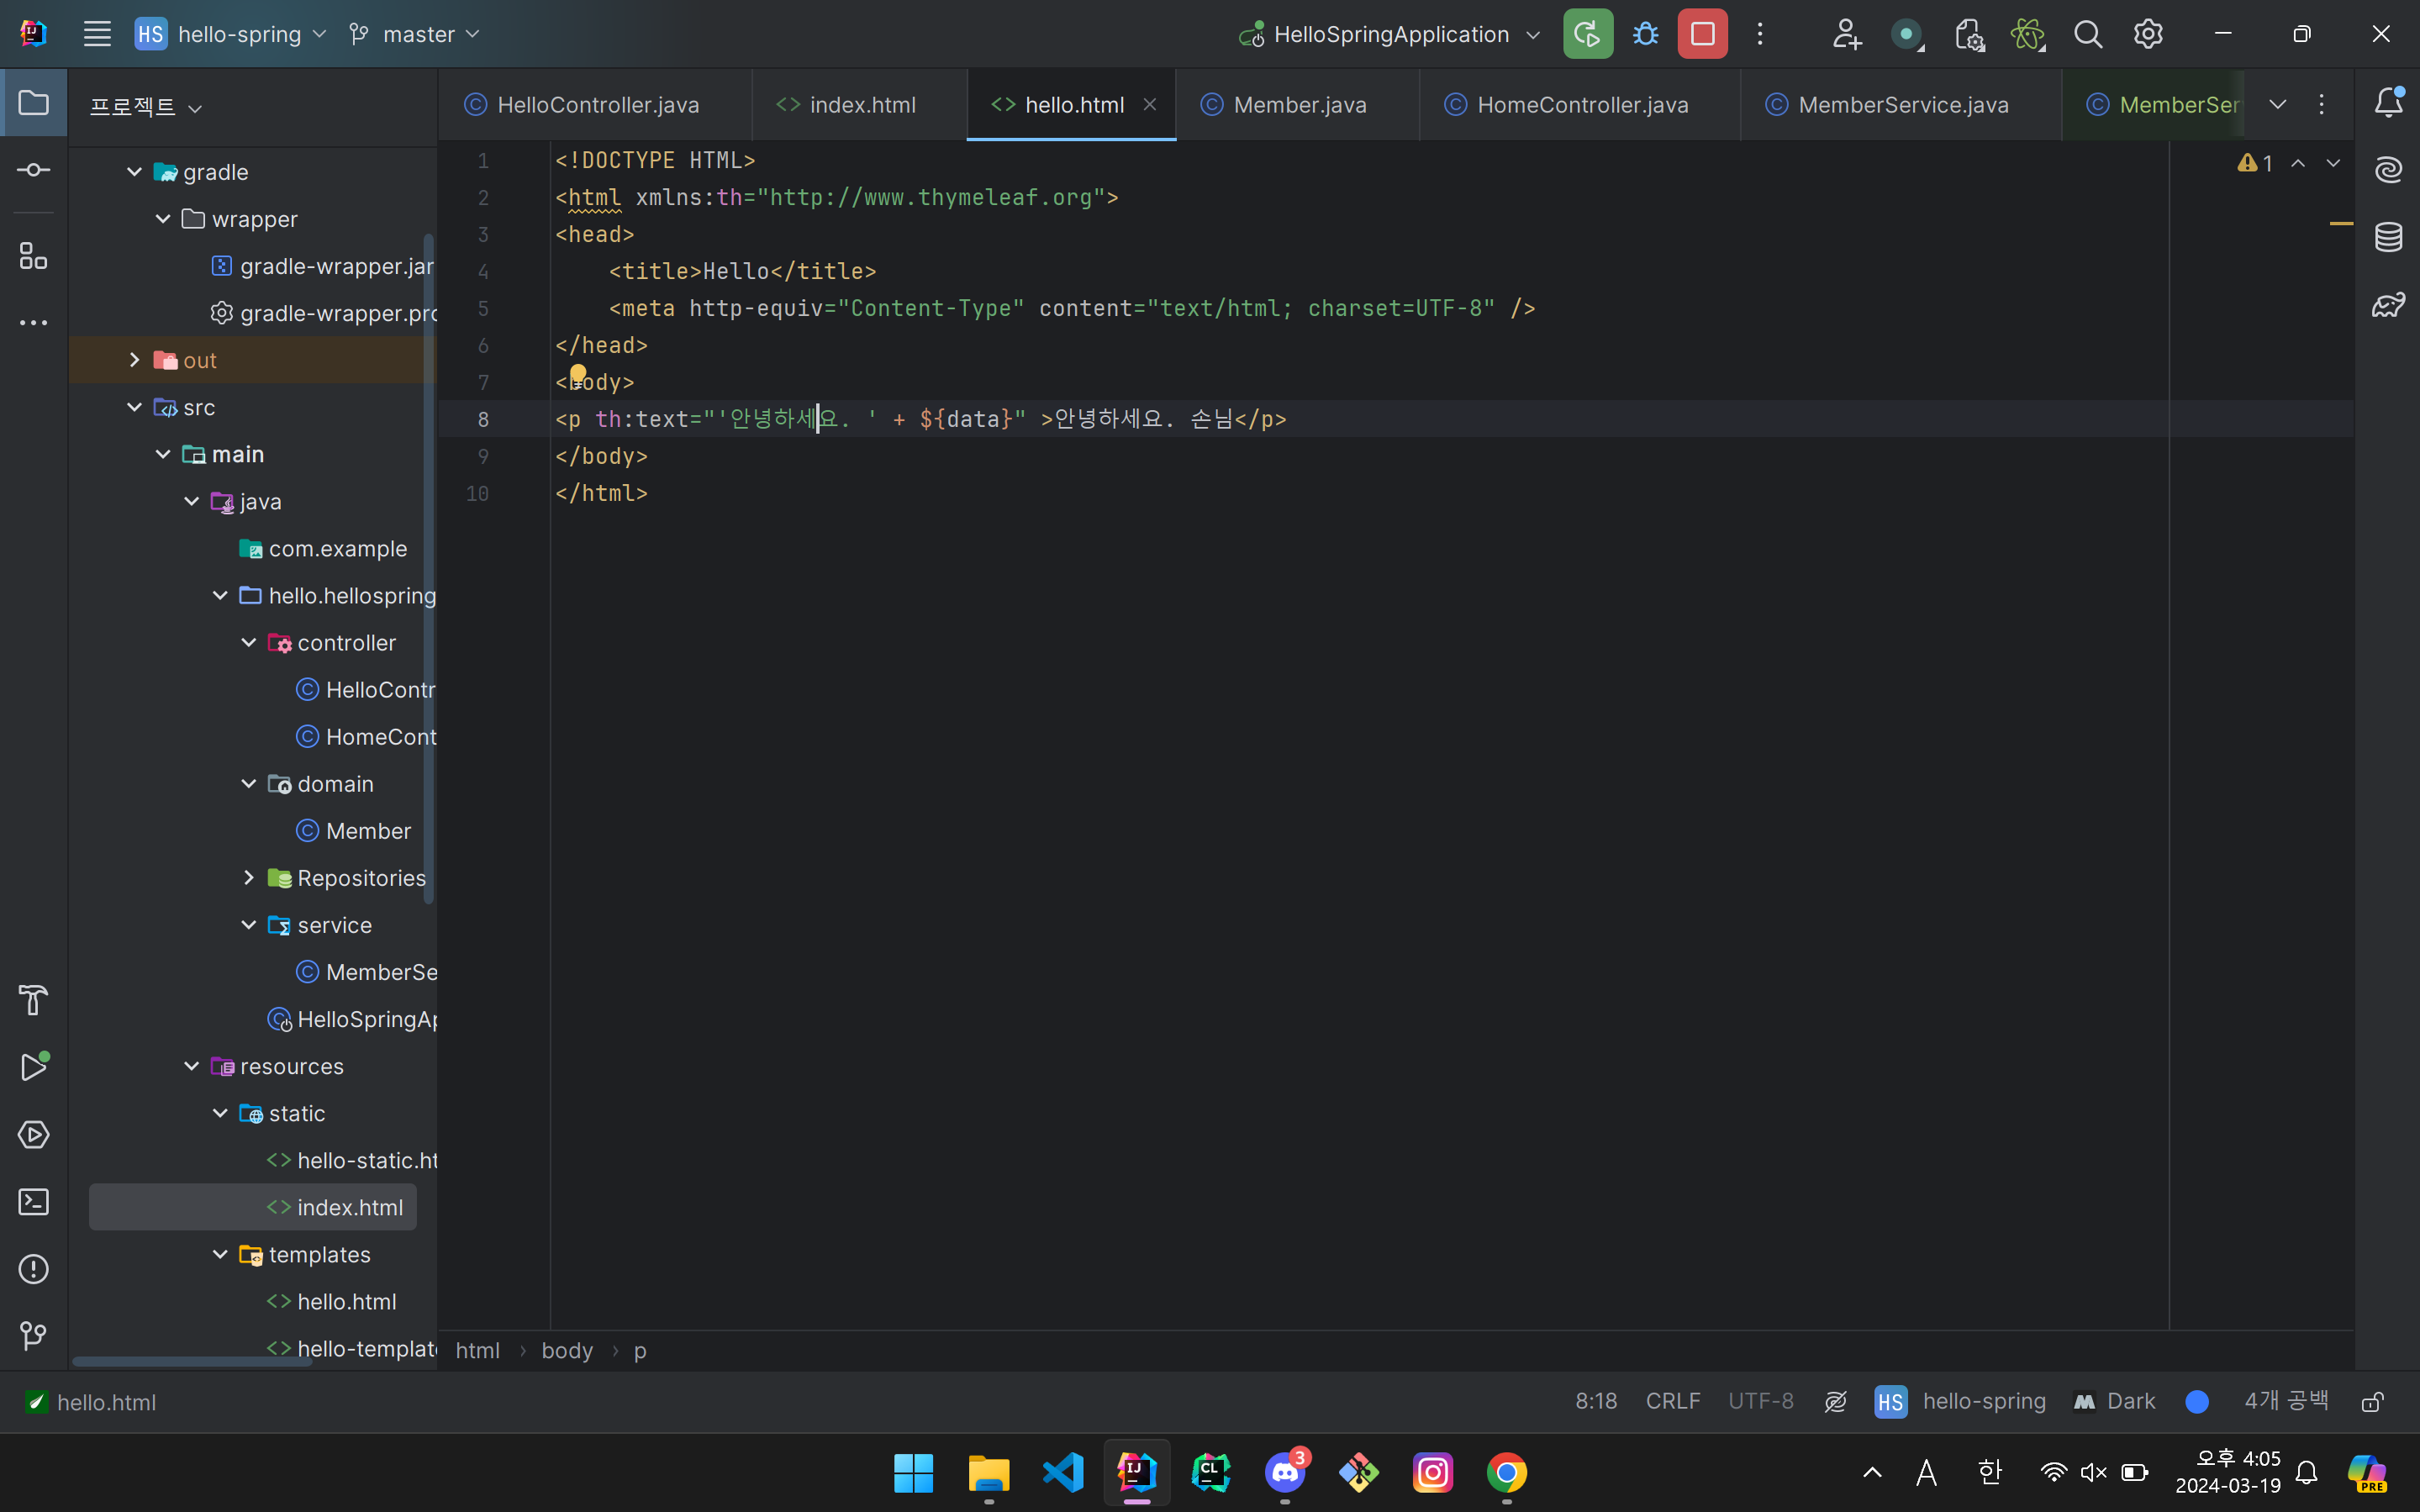The height and width of the screenshot is (1512, 2420).
Task: Collapse the templates folder
Action: (220, 1254)
